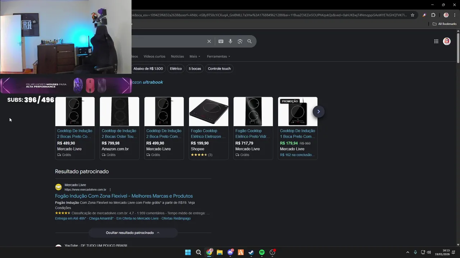The height and width of the screenshot is (258, 460).
Task: Show hidden system tray icons
Action: tap(408, 252)
